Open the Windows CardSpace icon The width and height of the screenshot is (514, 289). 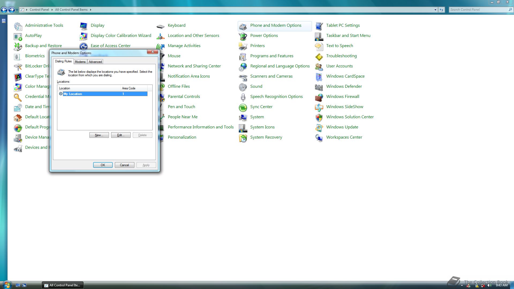click(x=319, y=77)
